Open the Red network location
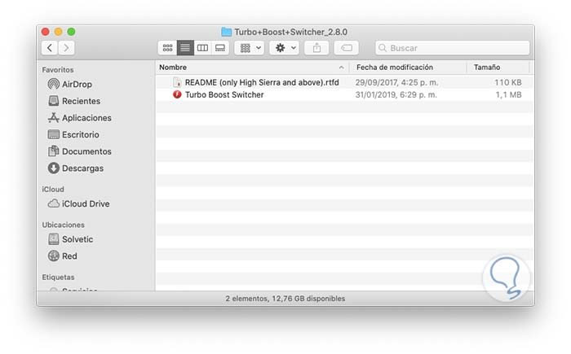Image resolution: width=571 pixels, height=354 pixels. [63, 256]
